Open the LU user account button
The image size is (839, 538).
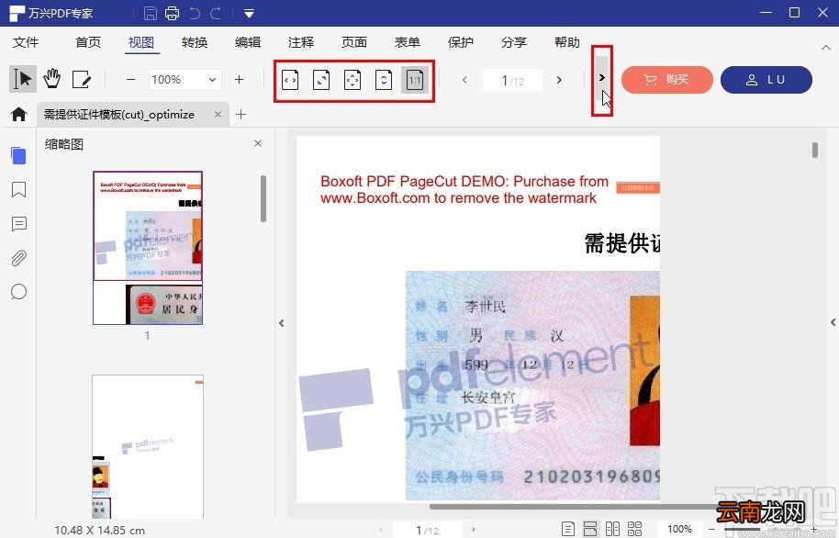pos(766,80)
